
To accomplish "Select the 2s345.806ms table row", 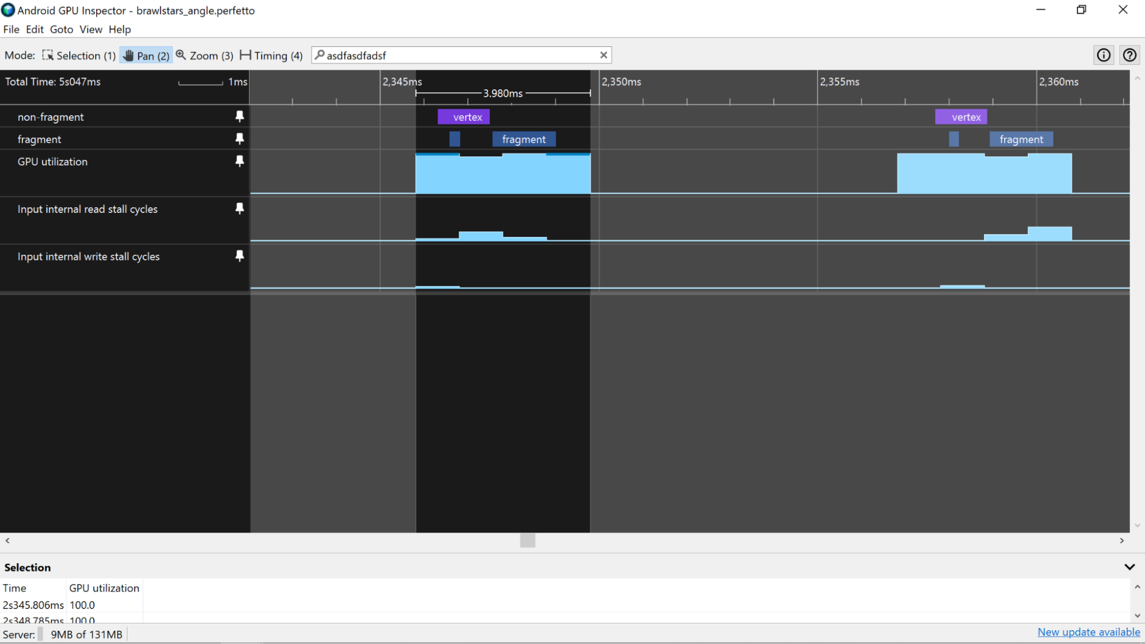I will pyautogui.click(x=71, y=605).
